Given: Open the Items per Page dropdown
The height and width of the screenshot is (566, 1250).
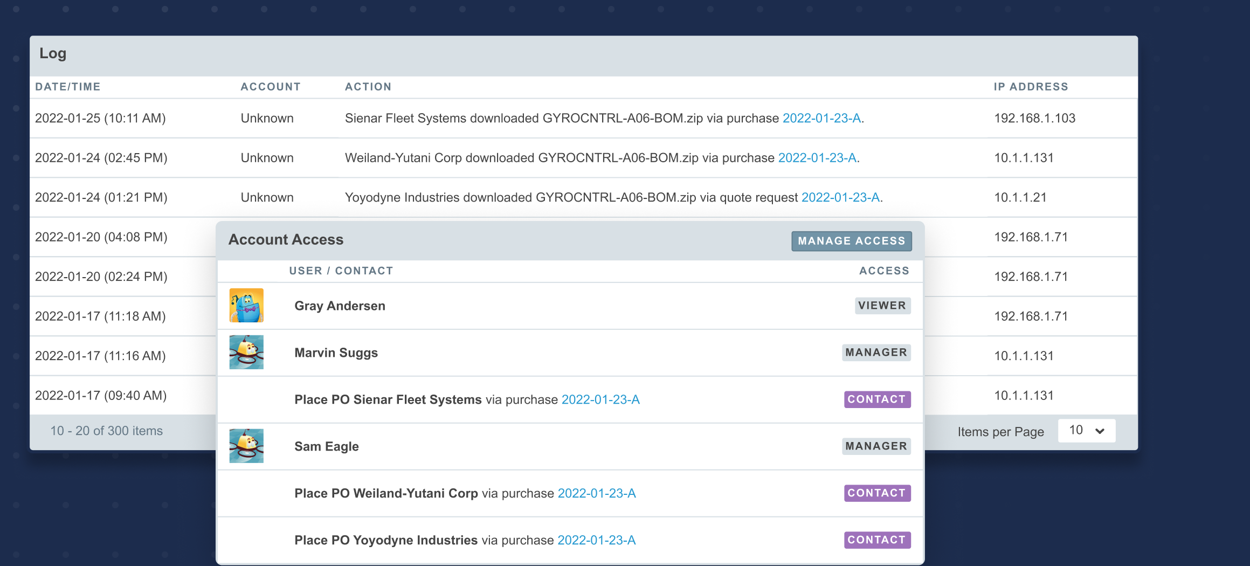Looking at the screenshot, I should click(1086, 431).
